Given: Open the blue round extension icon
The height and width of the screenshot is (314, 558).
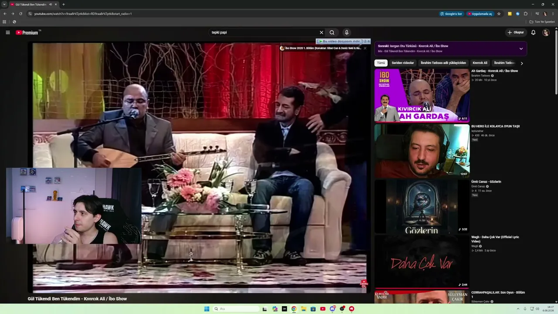Looking at the screenshot, I should (x=517, y=14).
